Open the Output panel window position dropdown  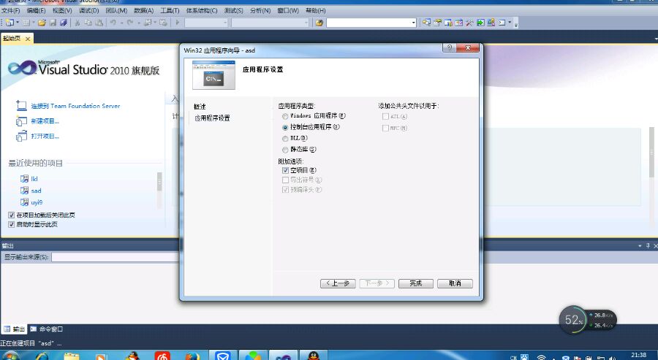[x=640, y=245]
